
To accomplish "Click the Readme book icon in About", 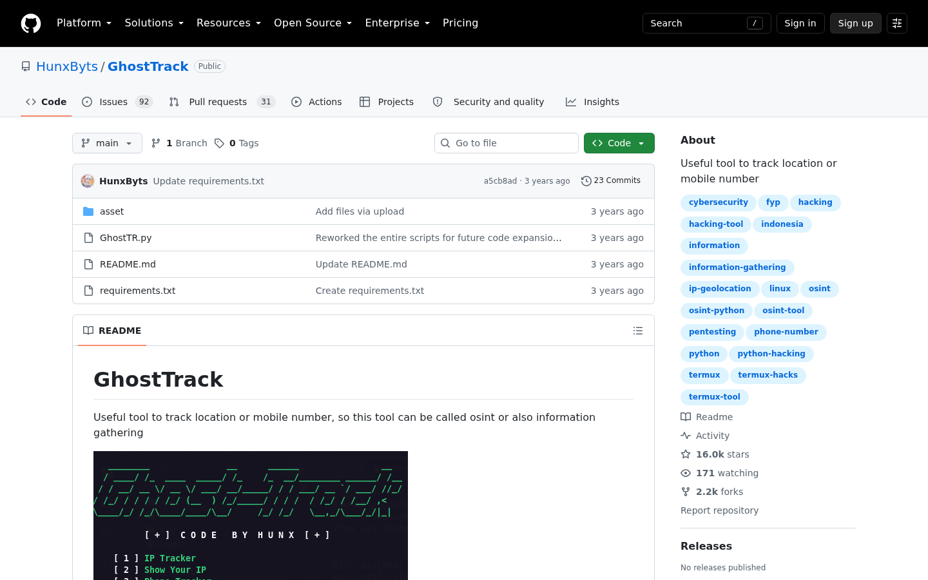I will point(686,417).
